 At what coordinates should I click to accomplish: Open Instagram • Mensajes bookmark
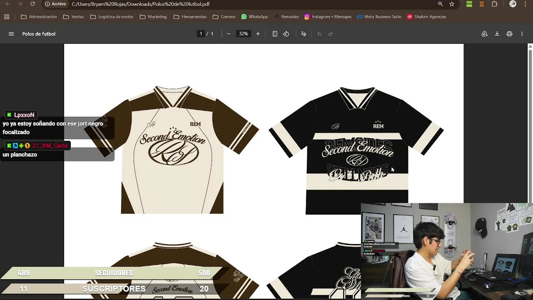(328, 17)
